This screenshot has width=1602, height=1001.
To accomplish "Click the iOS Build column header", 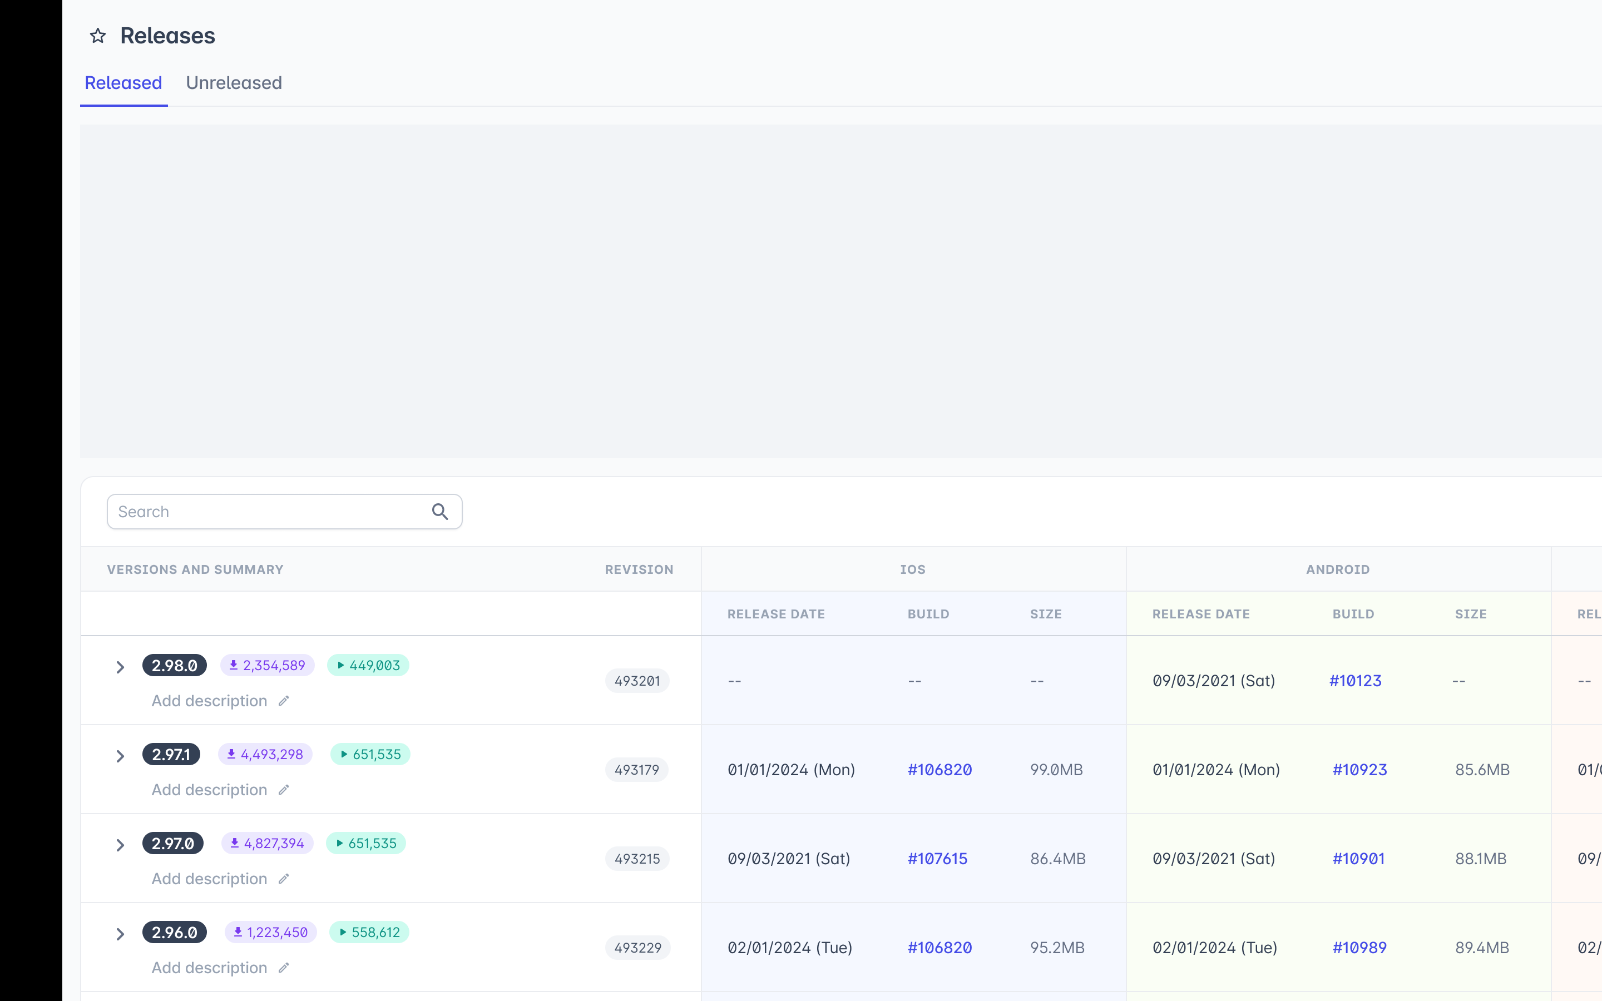I will pos(928,615).
